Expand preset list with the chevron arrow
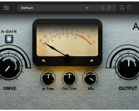Screen dimensions: 139x111 click(x=87, y=8)
